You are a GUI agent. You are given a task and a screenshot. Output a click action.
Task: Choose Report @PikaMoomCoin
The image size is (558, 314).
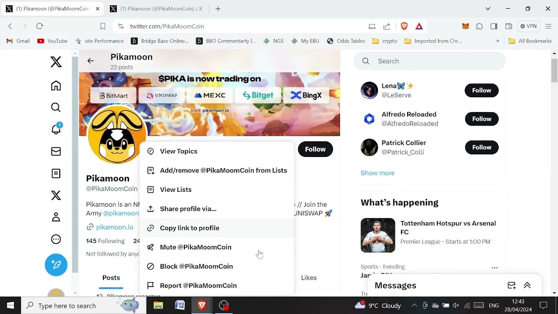coord(217,286)
